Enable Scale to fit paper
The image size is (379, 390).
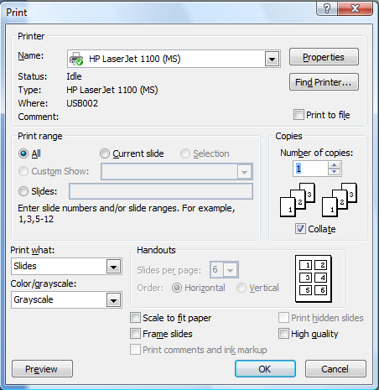point(135,318)
